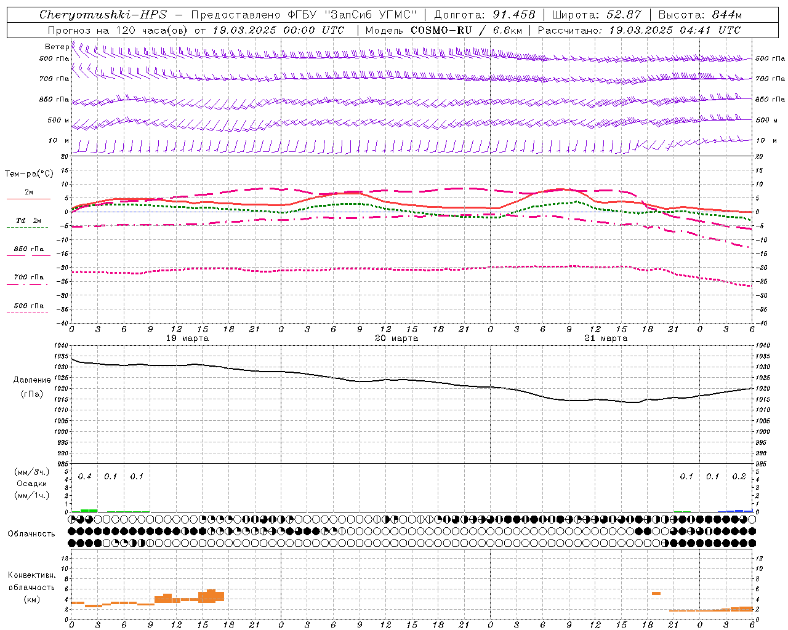The image size is (788, 630).
Task: Click the green precipitation bar
Action: (x=89, y=511)
